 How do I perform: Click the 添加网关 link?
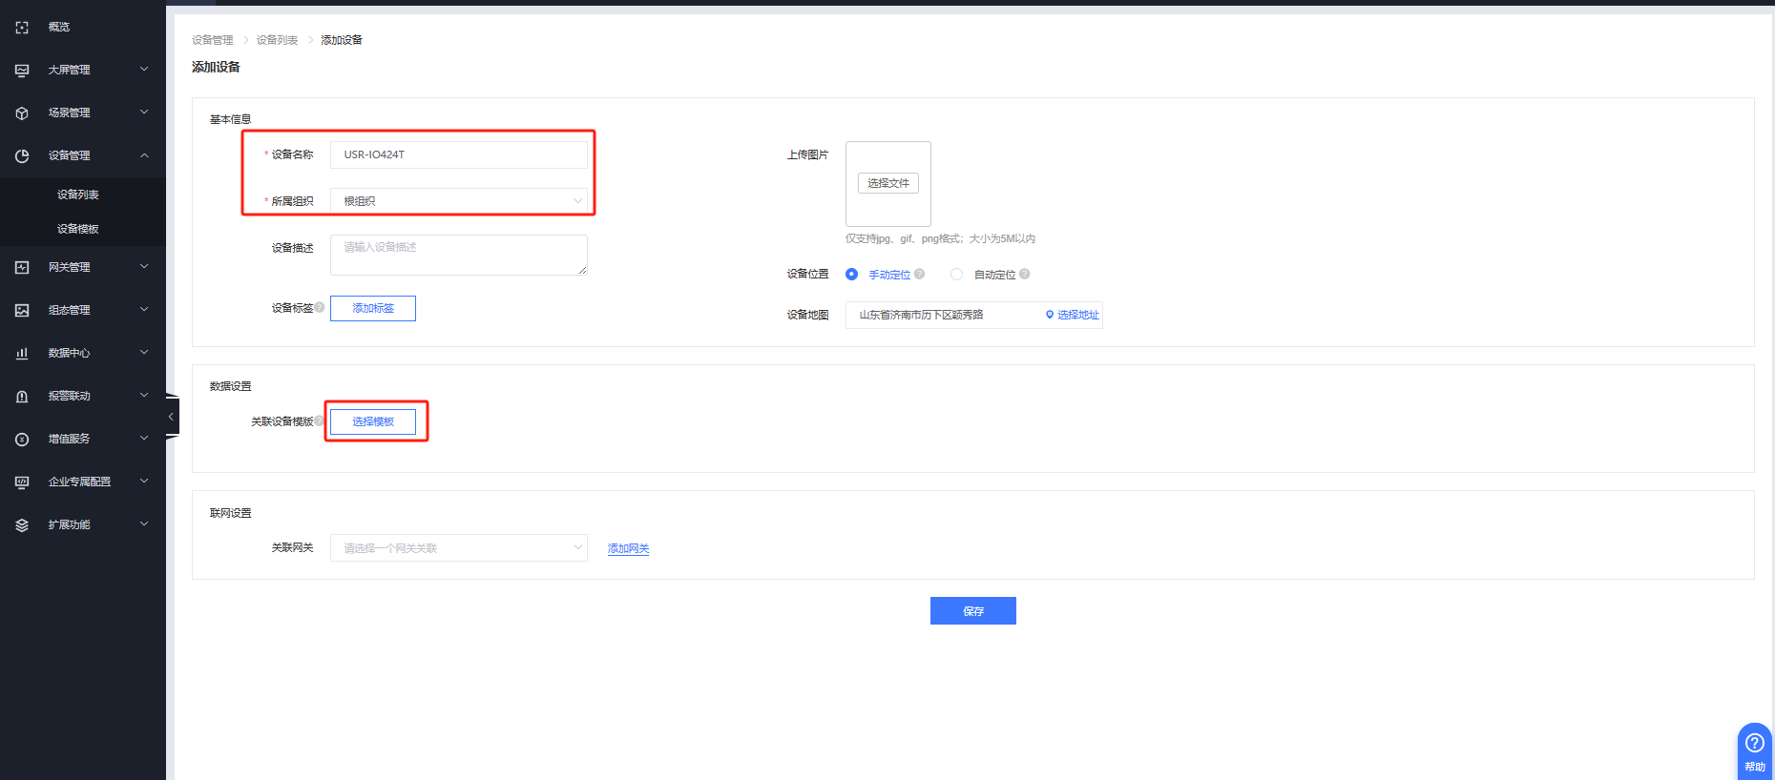(x=628, y=549)
